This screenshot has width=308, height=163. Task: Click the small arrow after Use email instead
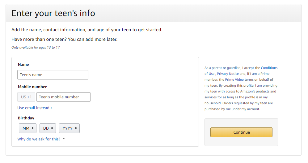pyautogui.click(x=51, y=108)
